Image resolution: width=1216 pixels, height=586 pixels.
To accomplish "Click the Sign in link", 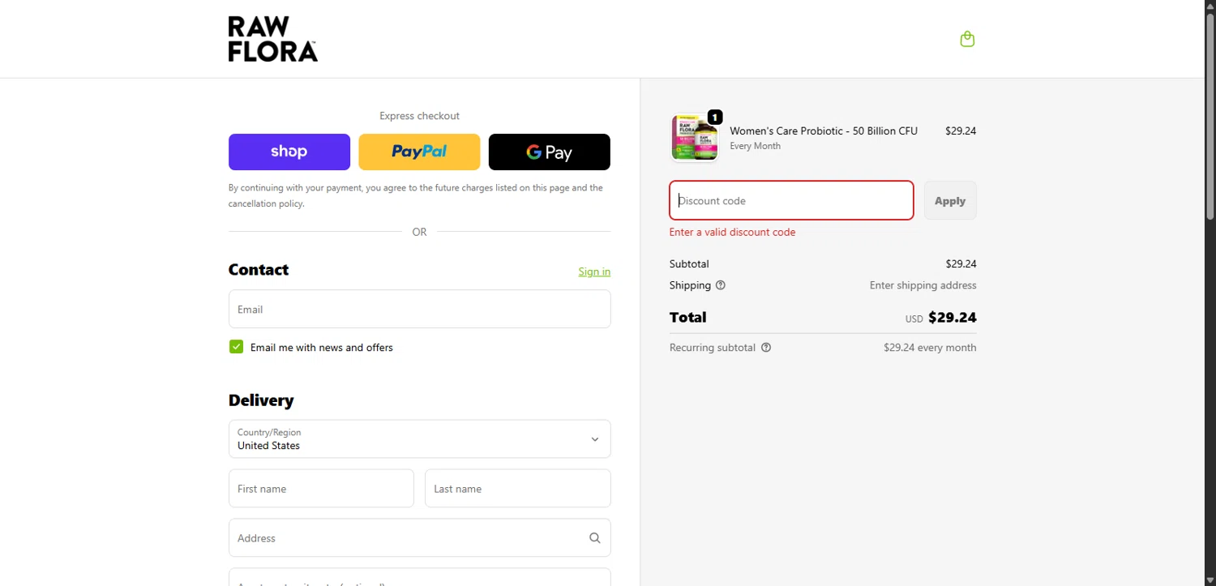I will pyautogui.click(x=594, y=272).
